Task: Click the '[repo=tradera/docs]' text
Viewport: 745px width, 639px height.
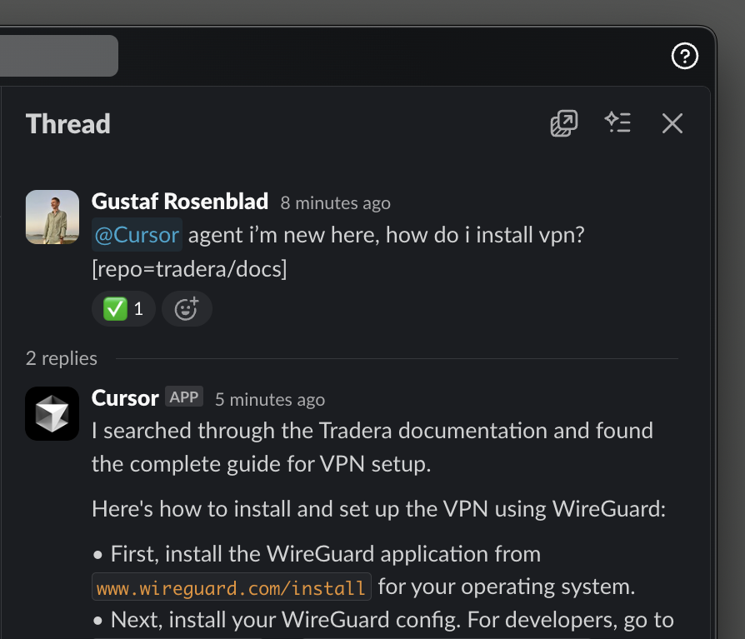Action: pos(189,269)
